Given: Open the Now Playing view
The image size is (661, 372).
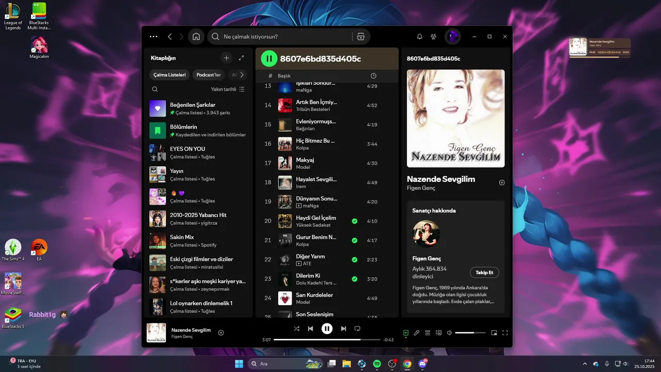Looking at the screenshot, I should pos(406,333).
